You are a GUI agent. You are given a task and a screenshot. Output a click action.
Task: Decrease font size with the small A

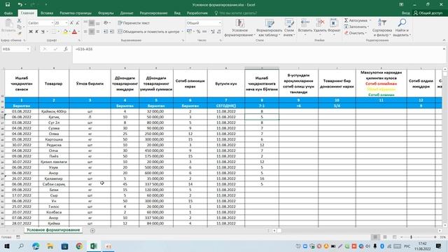click(x=77, y=23)
